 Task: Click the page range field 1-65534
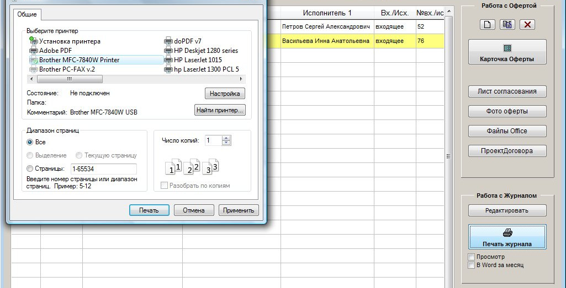[x=104, y=169]
